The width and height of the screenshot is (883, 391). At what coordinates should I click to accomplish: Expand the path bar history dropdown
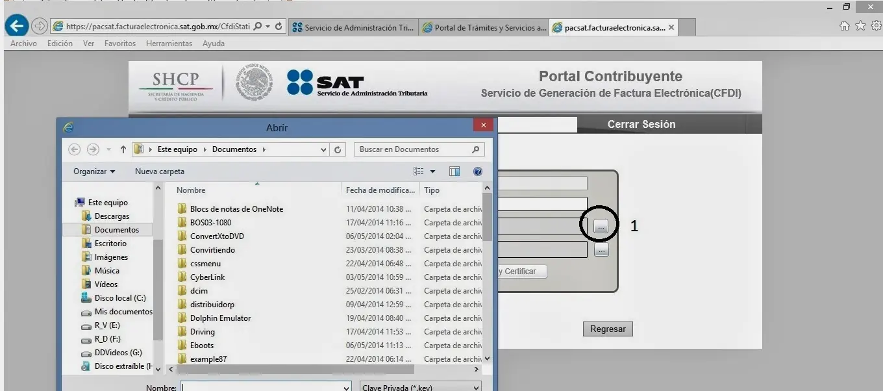324,149
